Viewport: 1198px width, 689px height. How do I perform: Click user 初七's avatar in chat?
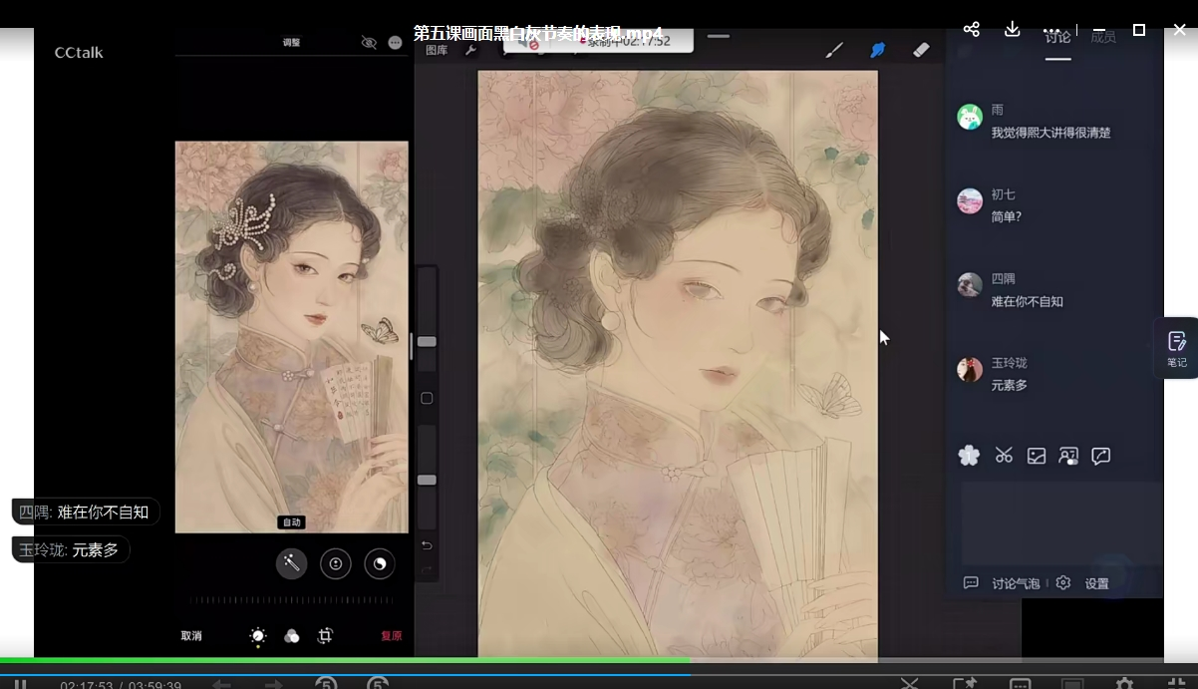point(970,201)
